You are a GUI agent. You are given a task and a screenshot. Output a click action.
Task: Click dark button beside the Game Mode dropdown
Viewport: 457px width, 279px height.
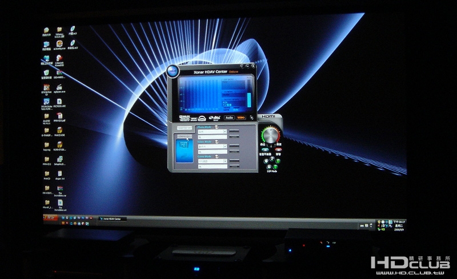pos(234,161)
